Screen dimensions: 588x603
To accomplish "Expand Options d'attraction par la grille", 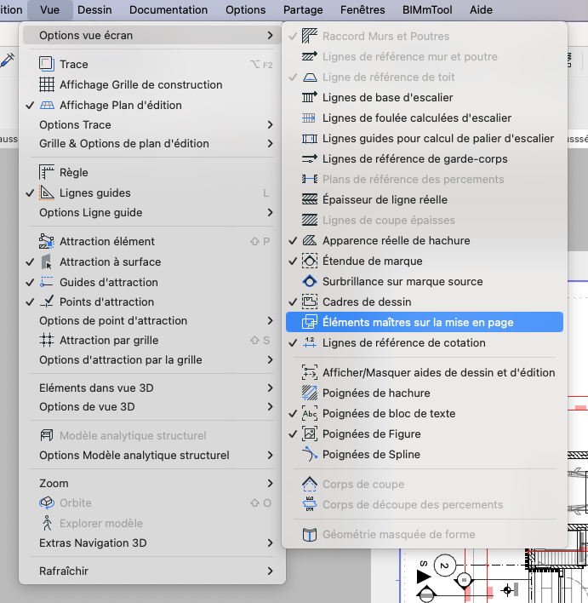I will pos(151,360).
